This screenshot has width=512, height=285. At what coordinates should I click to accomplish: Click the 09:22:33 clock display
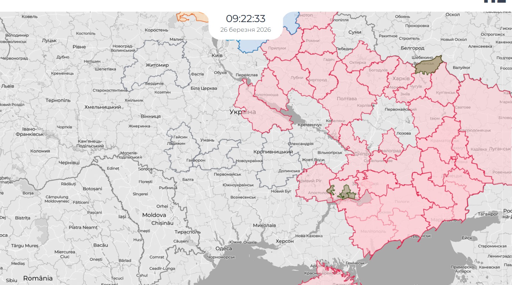point(245,18)
